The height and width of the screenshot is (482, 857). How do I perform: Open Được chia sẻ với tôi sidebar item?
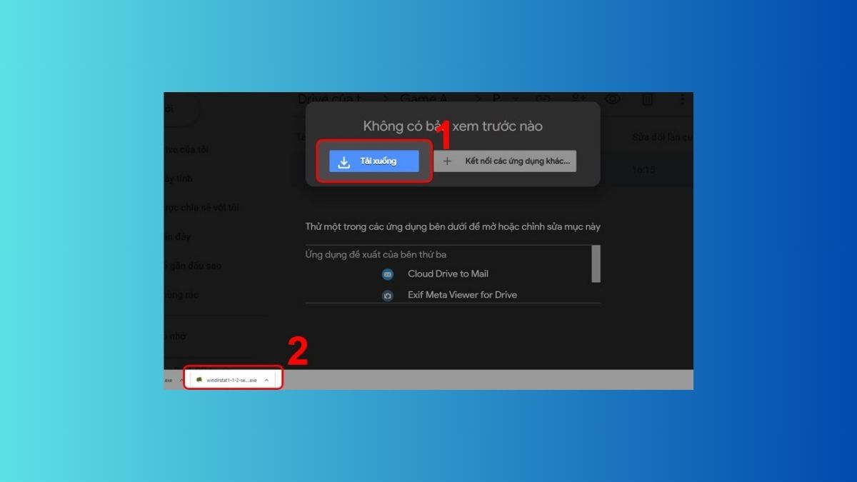201,208
